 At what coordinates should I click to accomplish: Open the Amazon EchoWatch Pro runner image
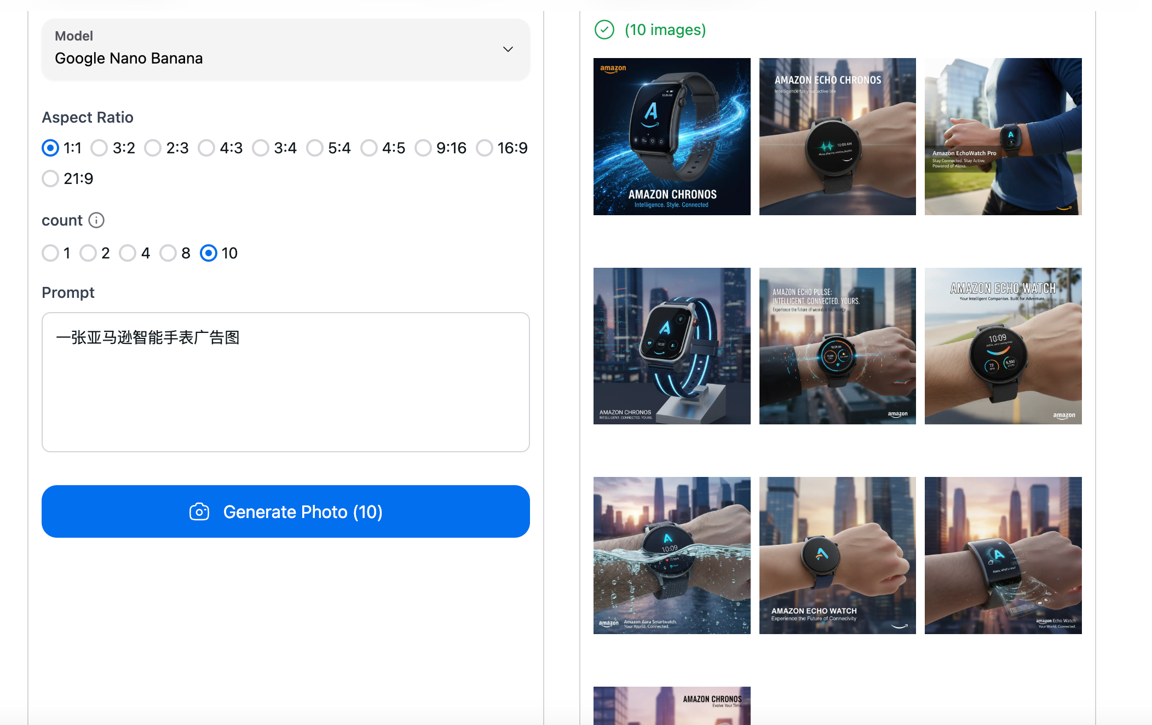point(1003,136)
